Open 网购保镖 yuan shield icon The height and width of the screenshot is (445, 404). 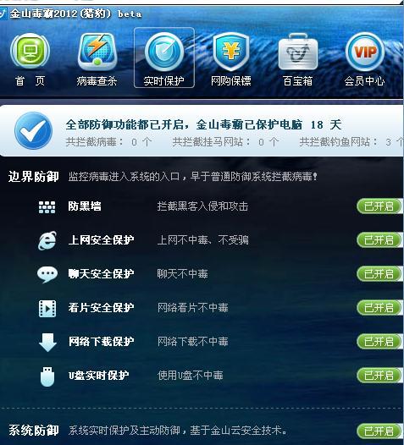click(231, 52)
